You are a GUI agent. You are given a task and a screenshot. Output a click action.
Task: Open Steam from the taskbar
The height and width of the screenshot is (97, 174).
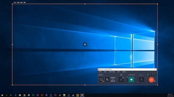click(x=73, y=95)
